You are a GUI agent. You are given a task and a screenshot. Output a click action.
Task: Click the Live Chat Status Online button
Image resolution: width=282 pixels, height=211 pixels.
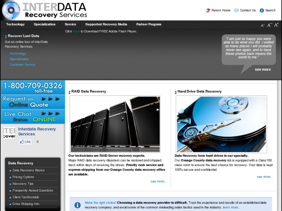pos(33,117)
